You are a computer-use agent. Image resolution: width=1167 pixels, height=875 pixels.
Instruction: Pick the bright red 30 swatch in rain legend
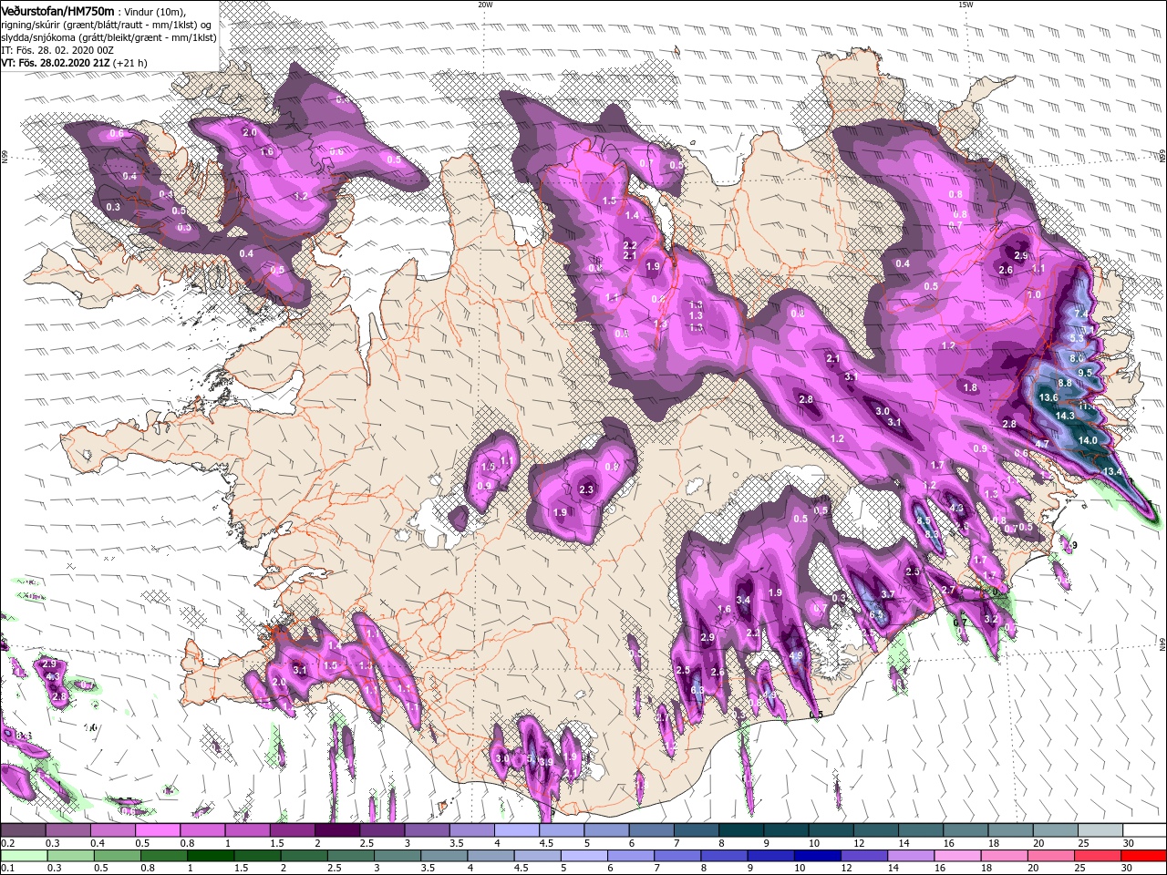pos(1143,856)
